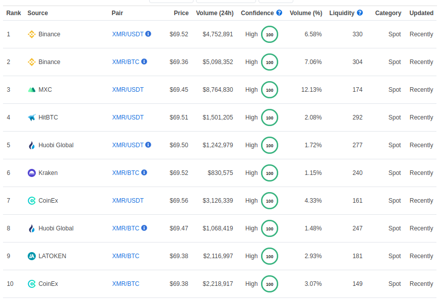Screen dimensions: 444x301
Task: Click the HitBTC exchange logo icon
Action: tap(32, 117)
